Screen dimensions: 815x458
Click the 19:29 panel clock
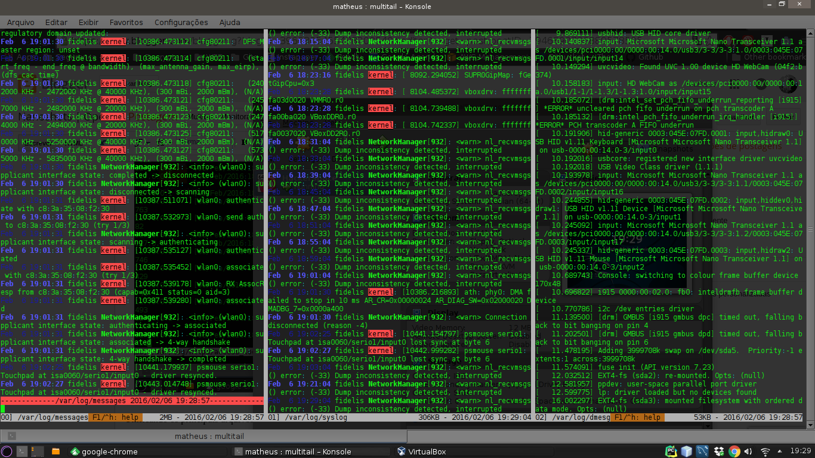click(802, 451)
